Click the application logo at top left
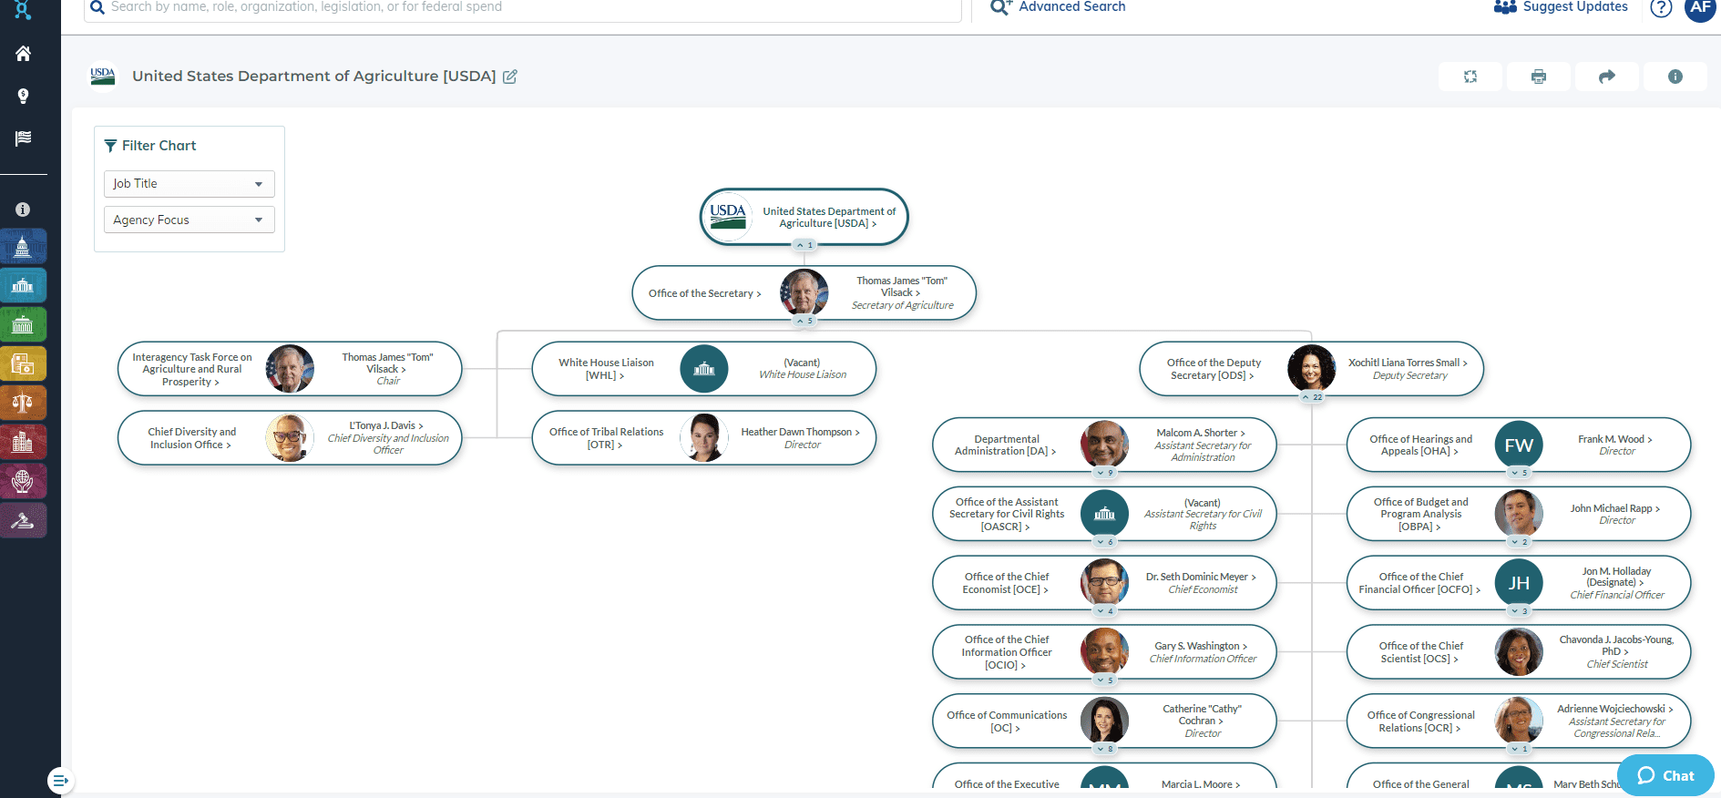 point(23,10)
